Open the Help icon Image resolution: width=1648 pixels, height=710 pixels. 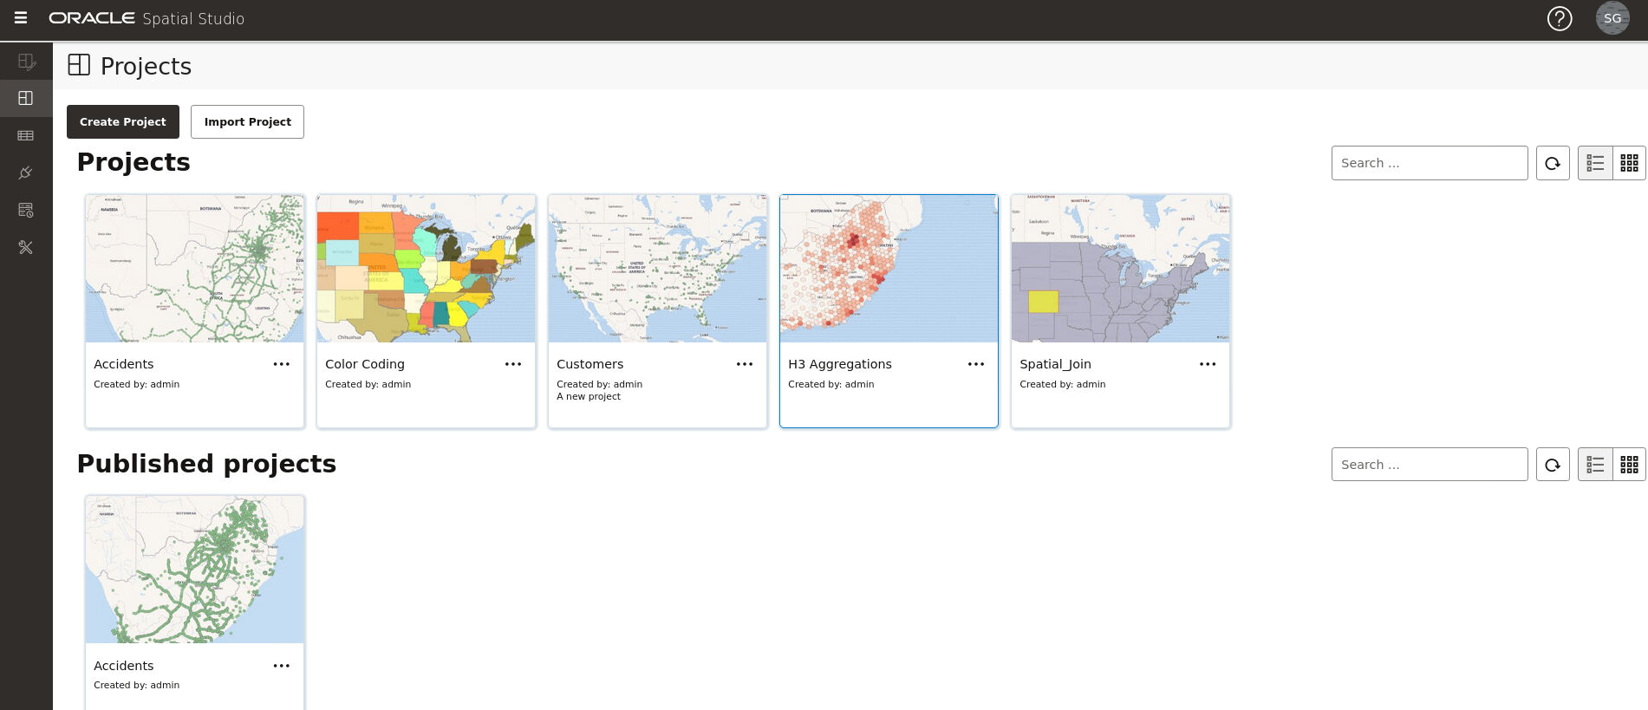pyautogui.click(x=1560, y=18)
